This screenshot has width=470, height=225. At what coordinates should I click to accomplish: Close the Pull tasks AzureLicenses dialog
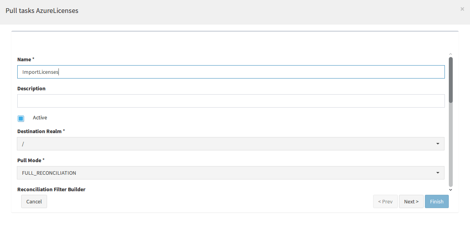point(462,9)
